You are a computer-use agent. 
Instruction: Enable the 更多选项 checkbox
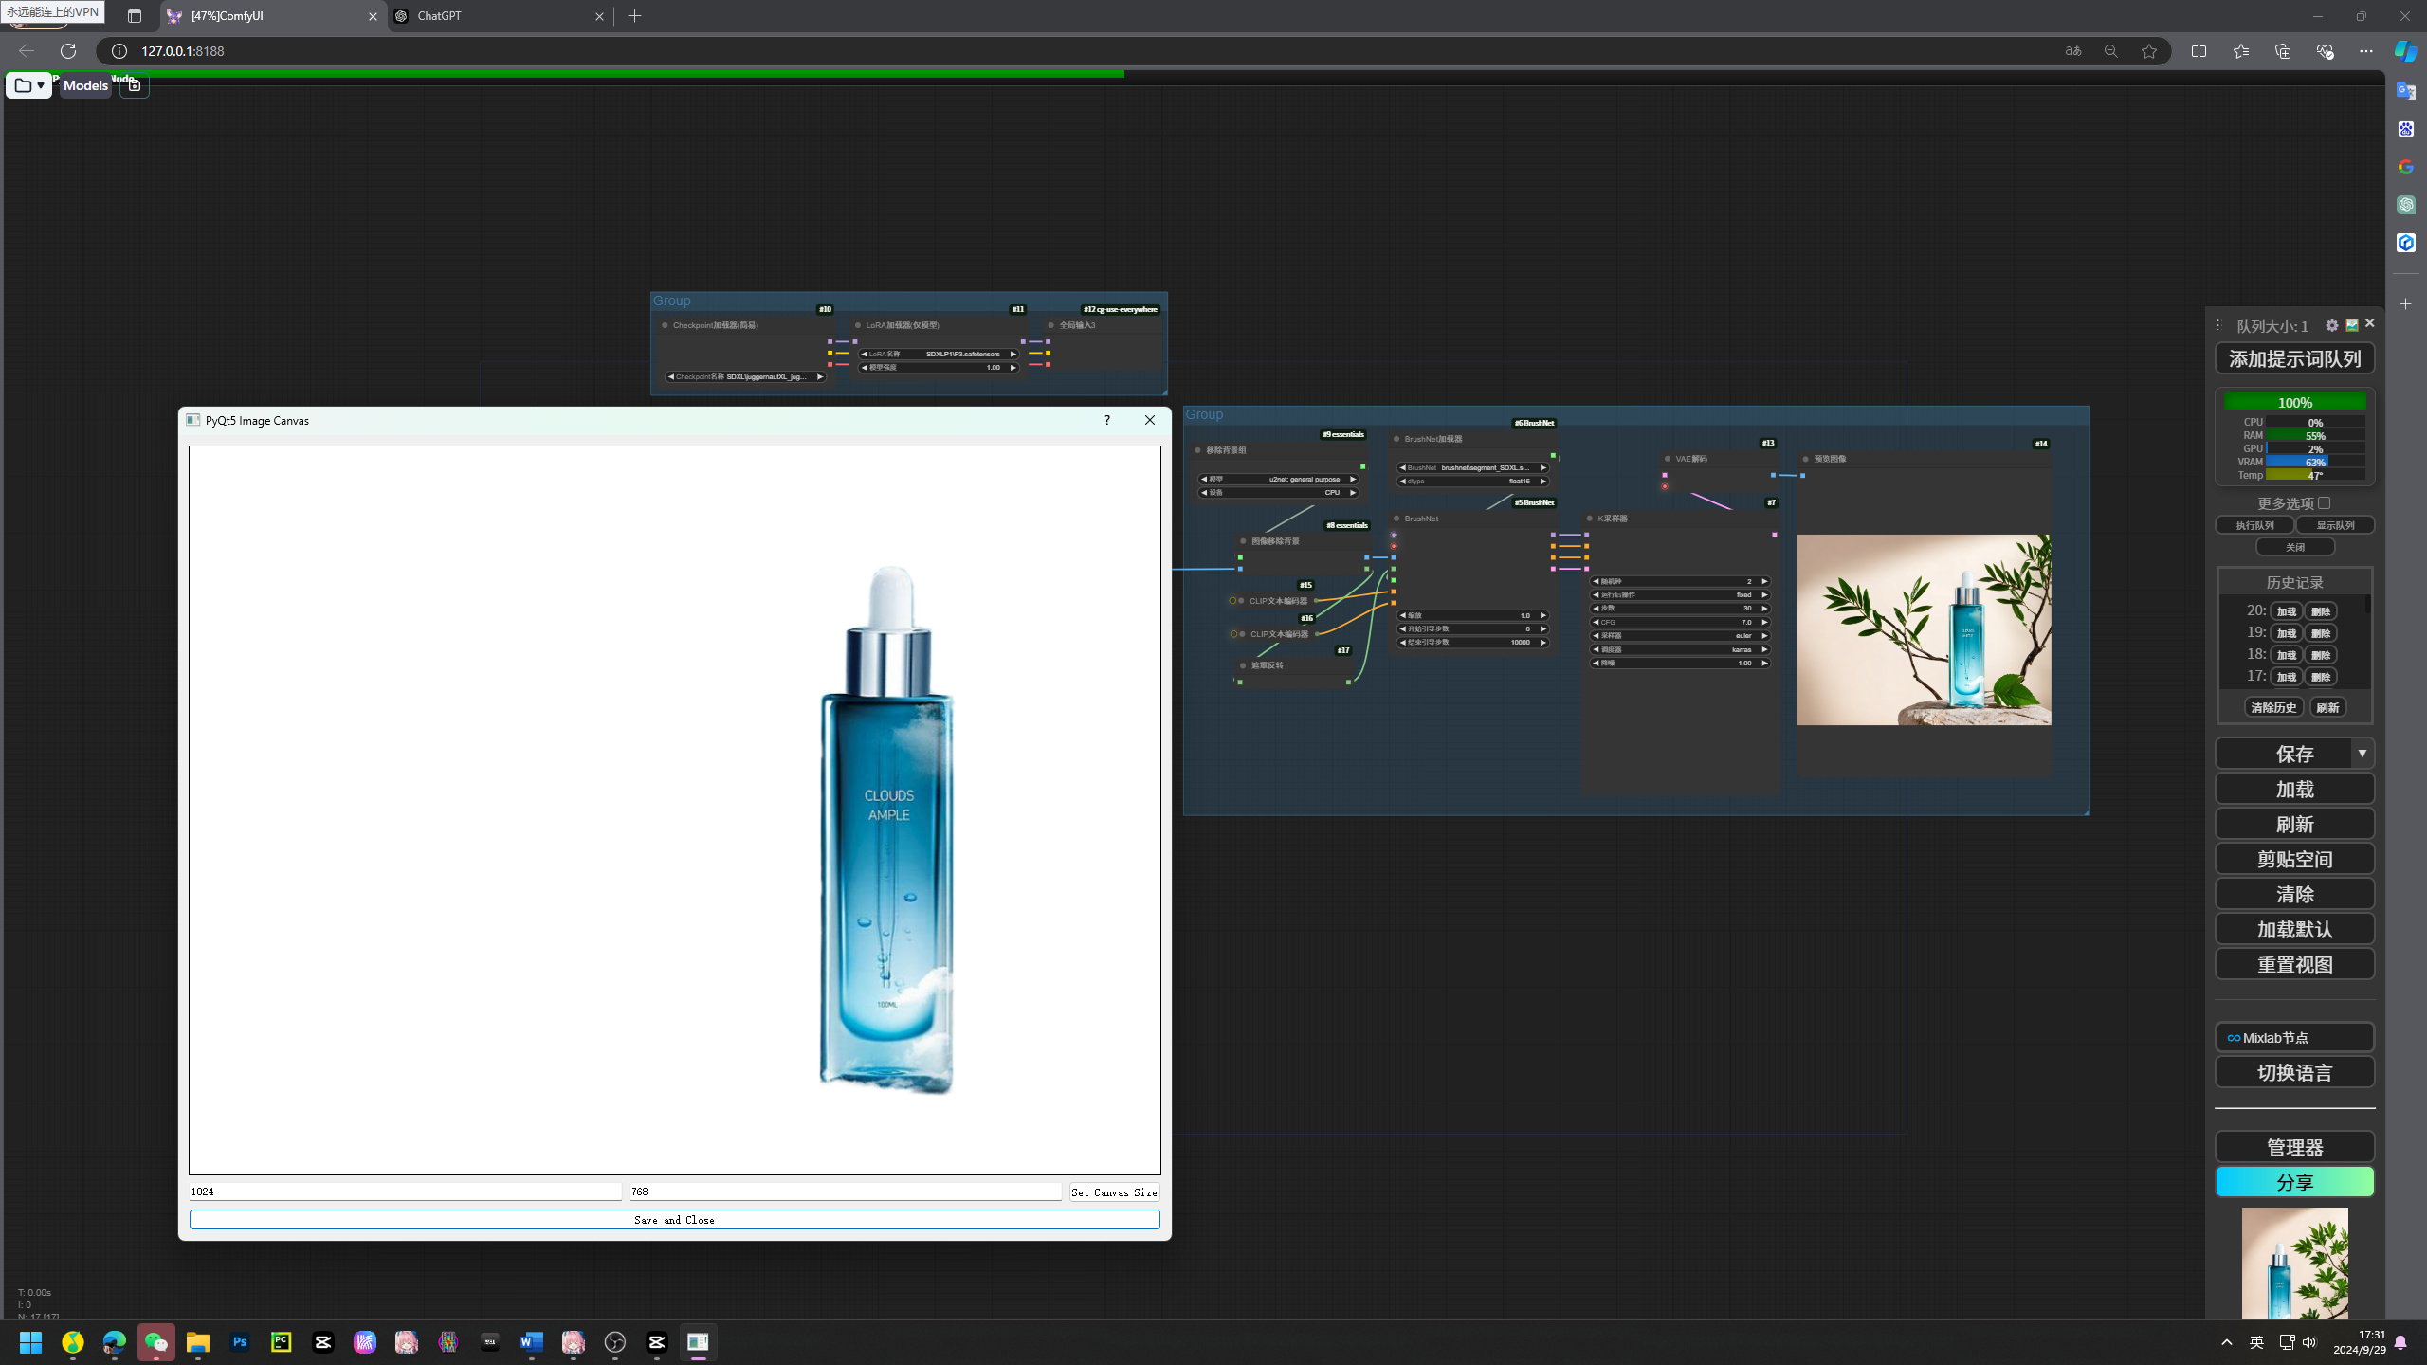[2323, 503]
